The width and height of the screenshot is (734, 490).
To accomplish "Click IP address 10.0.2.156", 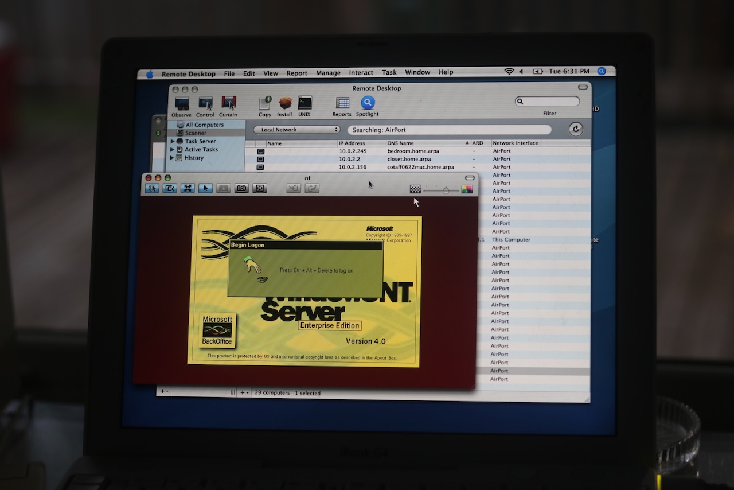I will click(353, 167).
